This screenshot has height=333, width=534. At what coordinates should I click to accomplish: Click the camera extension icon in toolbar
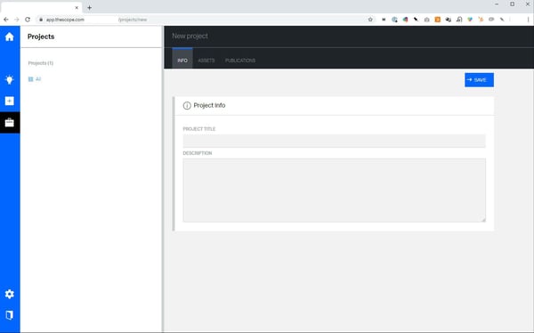[x=426, y=20]
